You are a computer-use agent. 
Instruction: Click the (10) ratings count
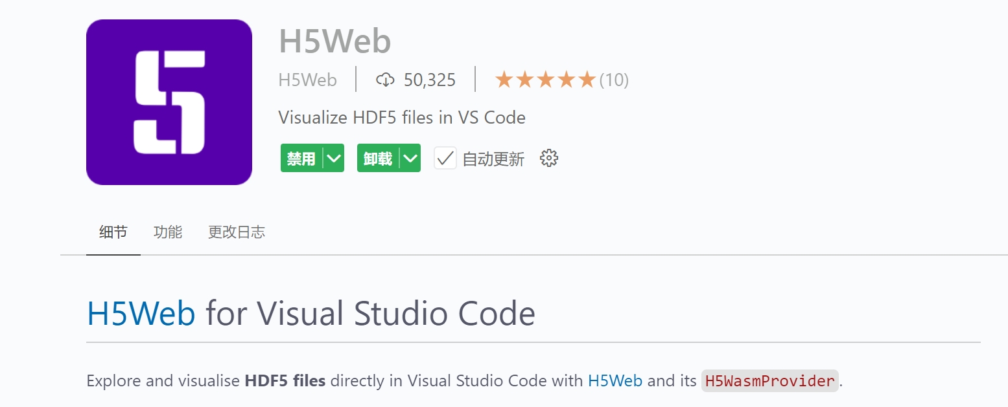coord(614,80)
